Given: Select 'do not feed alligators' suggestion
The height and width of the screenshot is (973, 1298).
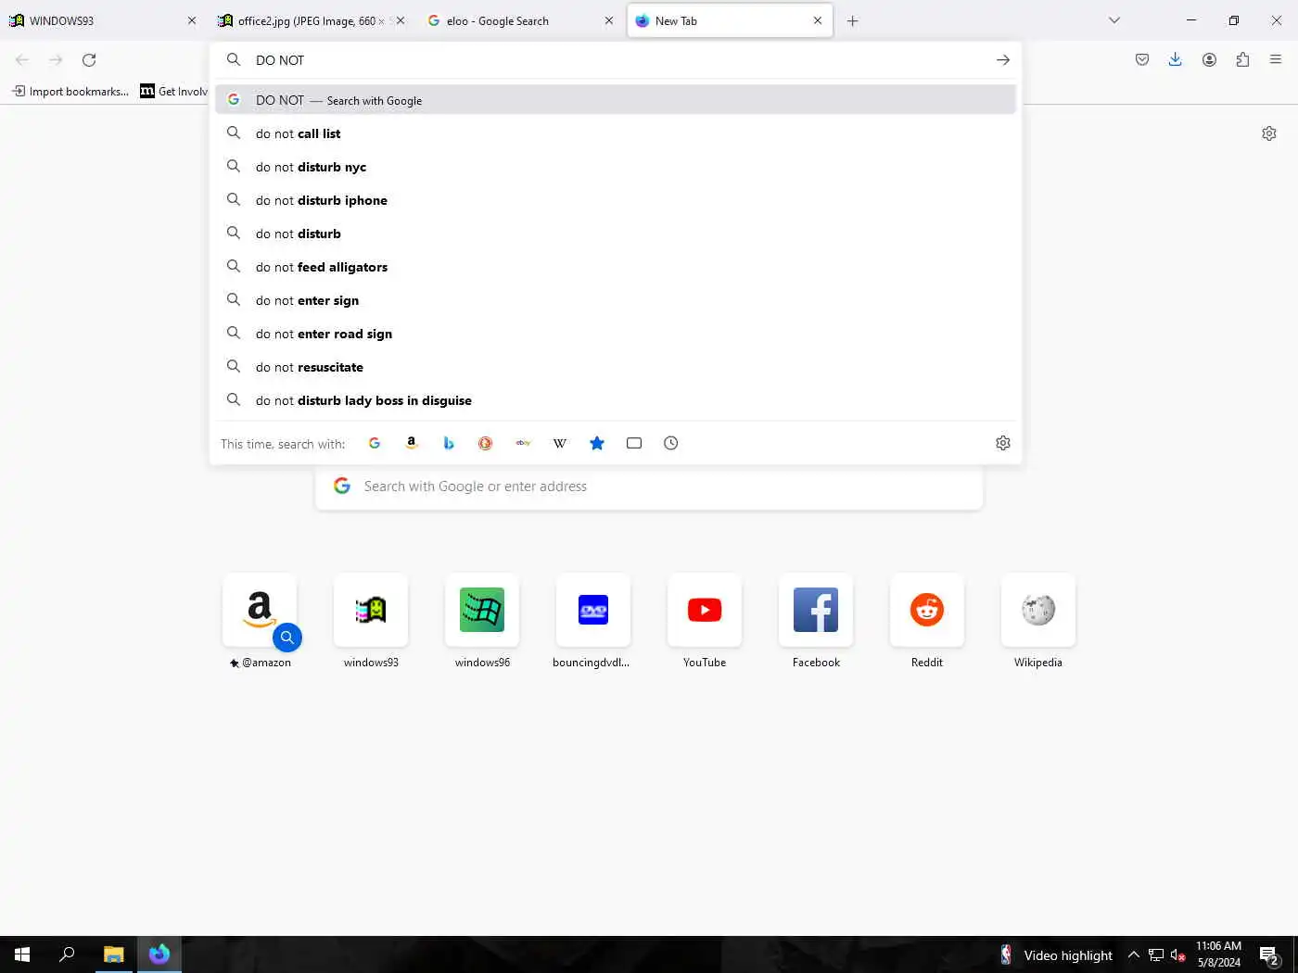Looking at the screenshot, I should click(x=616, y=267).
